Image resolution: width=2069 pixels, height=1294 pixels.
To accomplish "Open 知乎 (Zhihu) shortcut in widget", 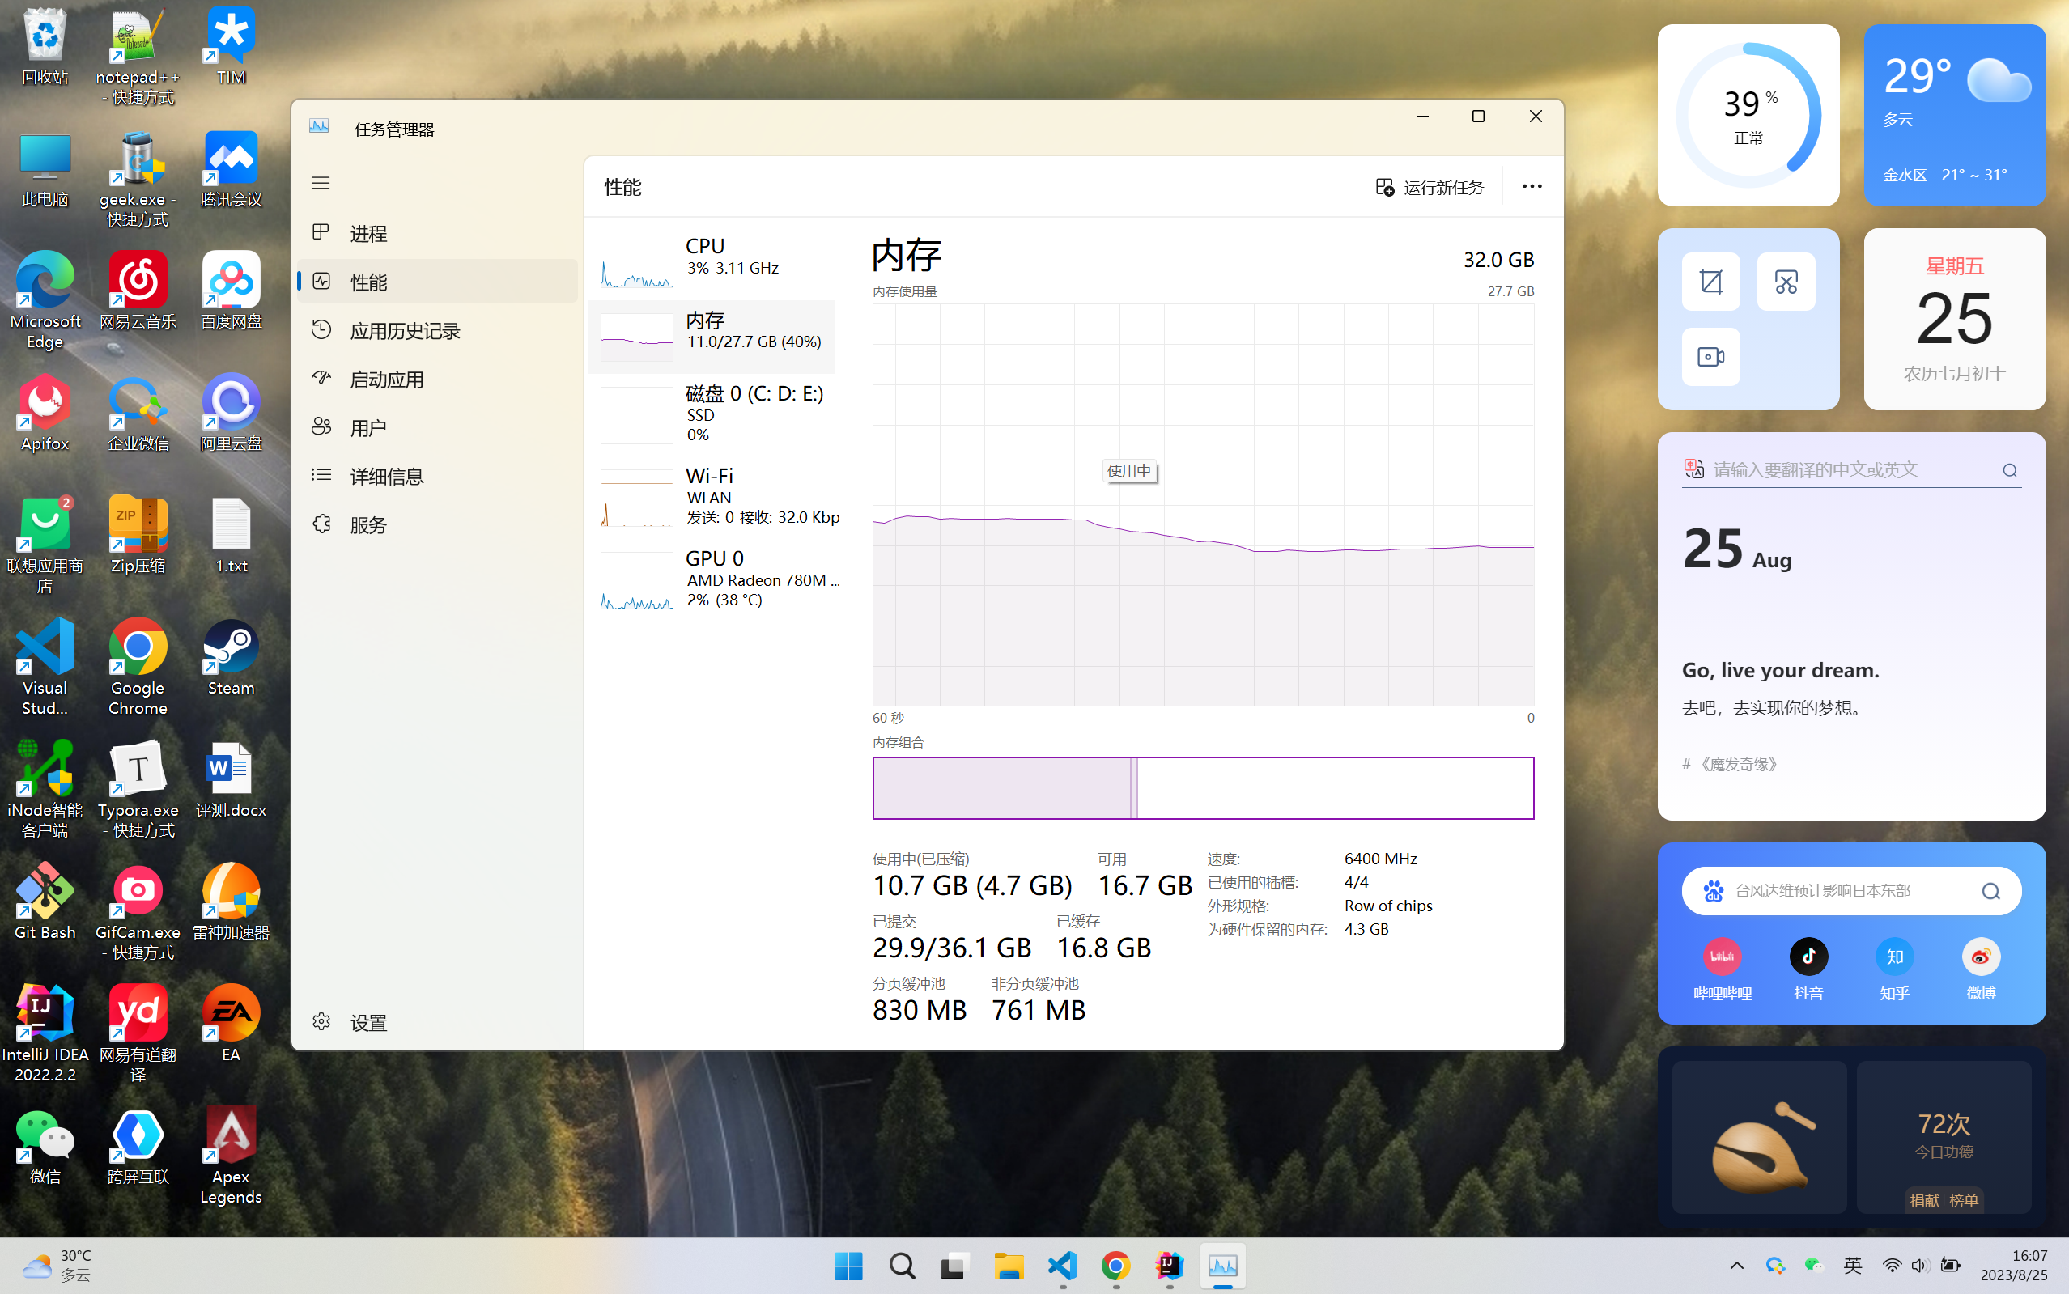I will 1894,969.
